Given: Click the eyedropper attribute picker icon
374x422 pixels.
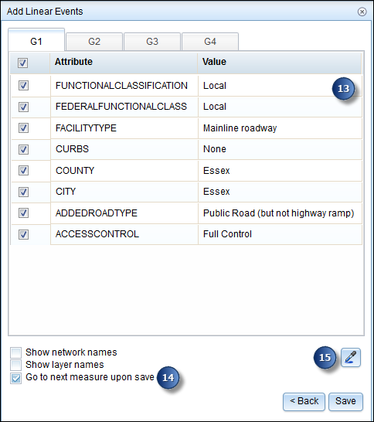Looking at the screenshot, I should 351,357.
